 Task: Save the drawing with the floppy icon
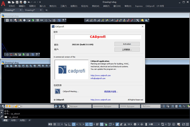(x=17, y=2)
